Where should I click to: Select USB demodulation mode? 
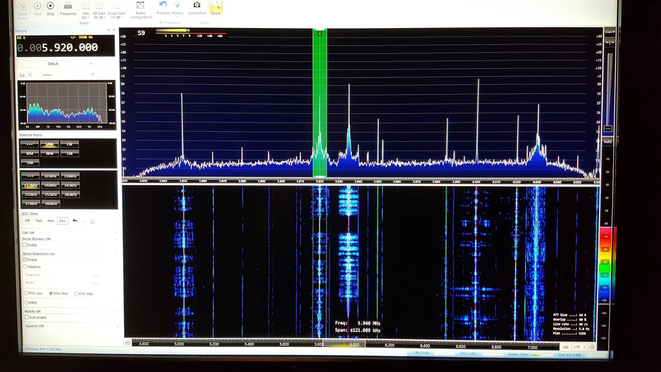pyautogui.click(x=30, y=162)
